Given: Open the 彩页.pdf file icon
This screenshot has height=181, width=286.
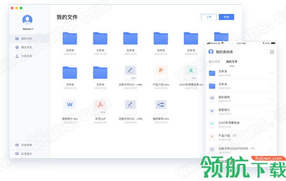Looking at the screenshot, I should [x=100, y=107].
